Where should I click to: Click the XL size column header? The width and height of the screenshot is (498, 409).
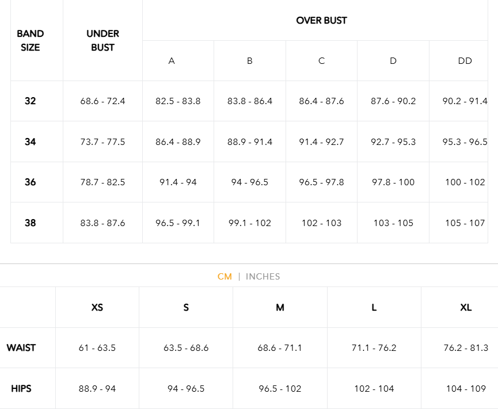coord(466,307)
